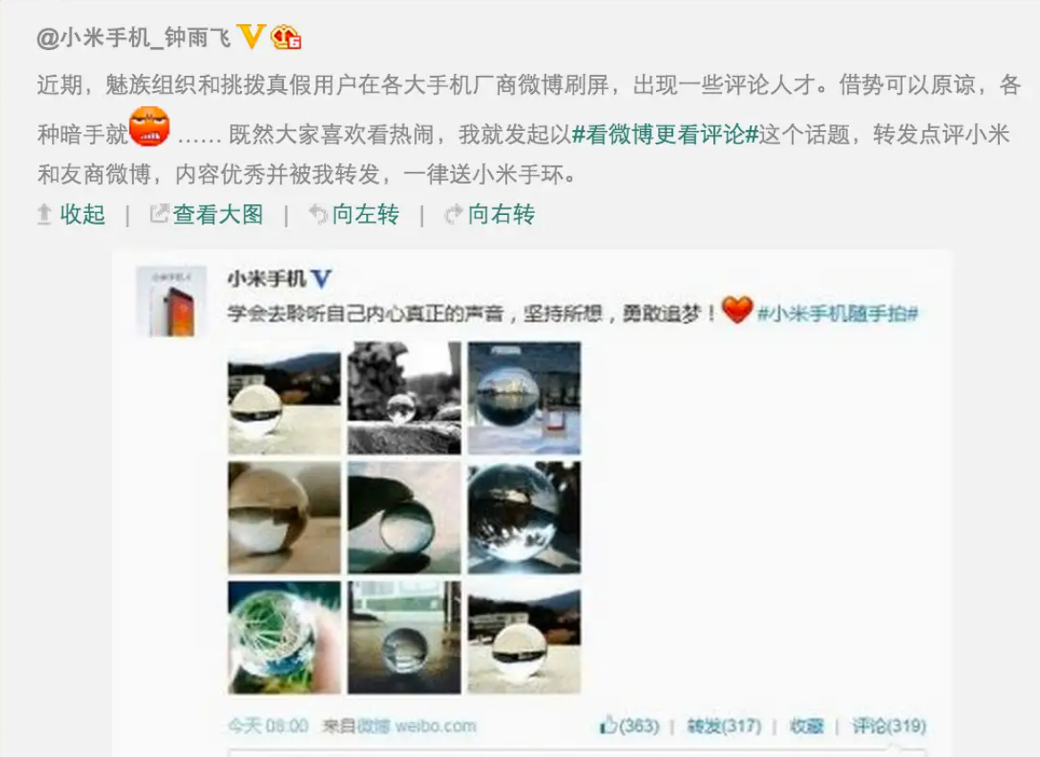Click the blue V badge beside 小米手机
This screenshot has width=1040, height=757.
(x=321, y=278)
